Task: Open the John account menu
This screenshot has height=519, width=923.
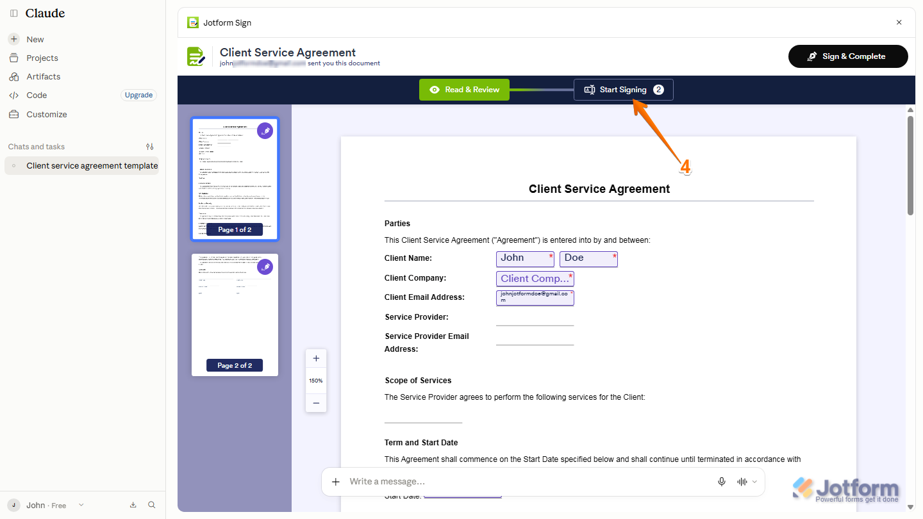Action: 45,505
